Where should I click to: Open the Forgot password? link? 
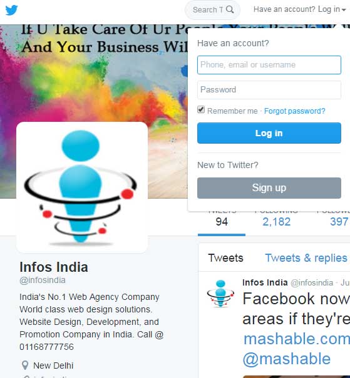pyautogui.click(x=294, y=111)
